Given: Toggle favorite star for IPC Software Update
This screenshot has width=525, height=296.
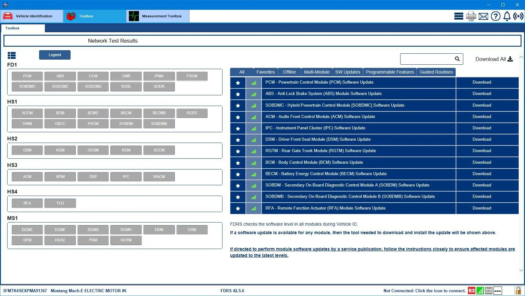Looking at the screenshot, I should 238,128.
